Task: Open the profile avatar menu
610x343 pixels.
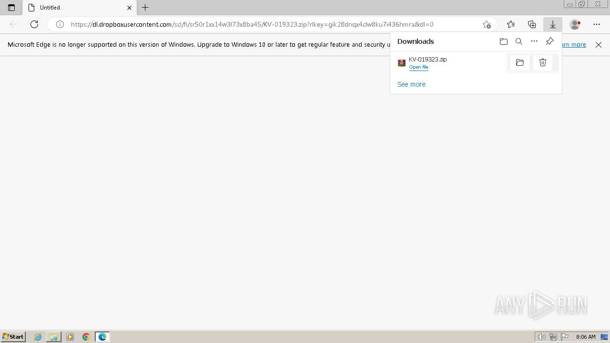Action: [575, 24]
